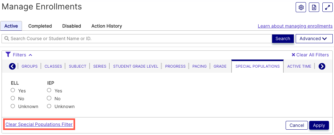Export enrollments with the Excel icon
Screen dimensions: 334x135
[314, 8]
